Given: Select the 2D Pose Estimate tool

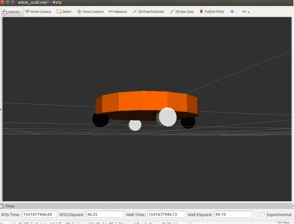Looking at the screenshot, I should tap(148, 12).
